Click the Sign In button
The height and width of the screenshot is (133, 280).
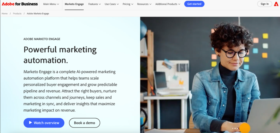[265, 4]
